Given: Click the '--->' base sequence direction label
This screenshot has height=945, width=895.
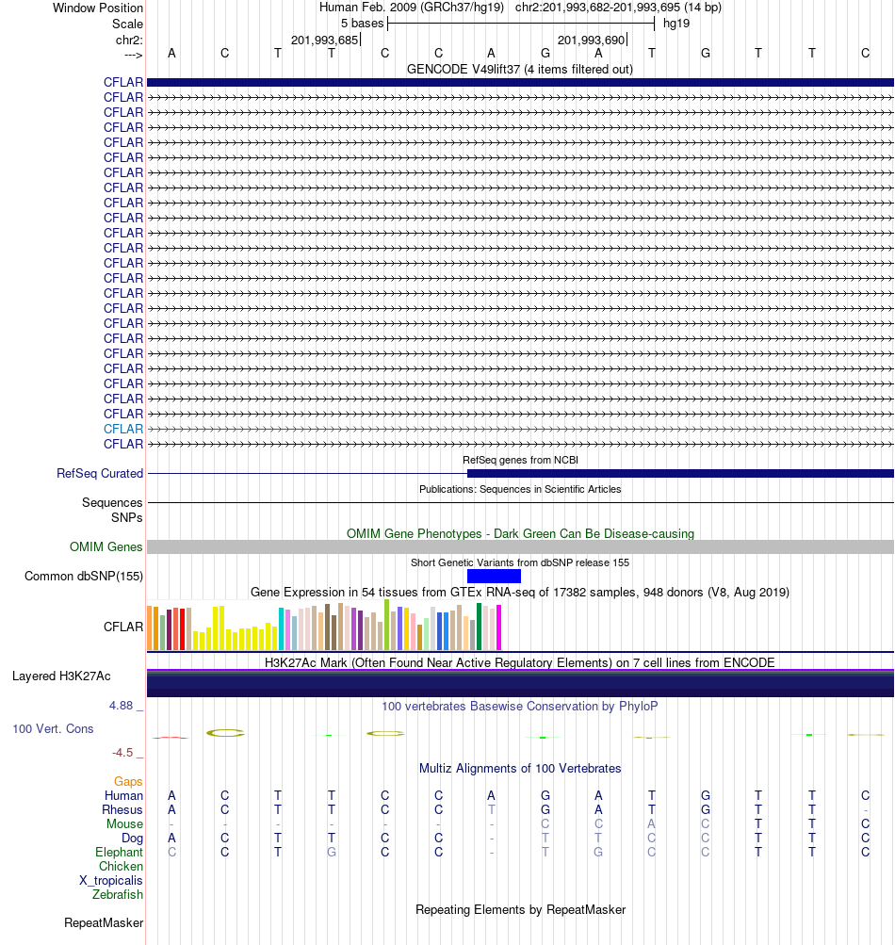Looking at the screenshot, I should pyautogui.click(x=133, y=55).
